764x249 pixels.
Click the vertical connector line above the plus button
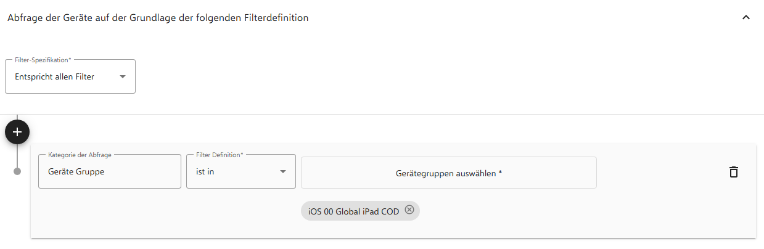[17, 117]
